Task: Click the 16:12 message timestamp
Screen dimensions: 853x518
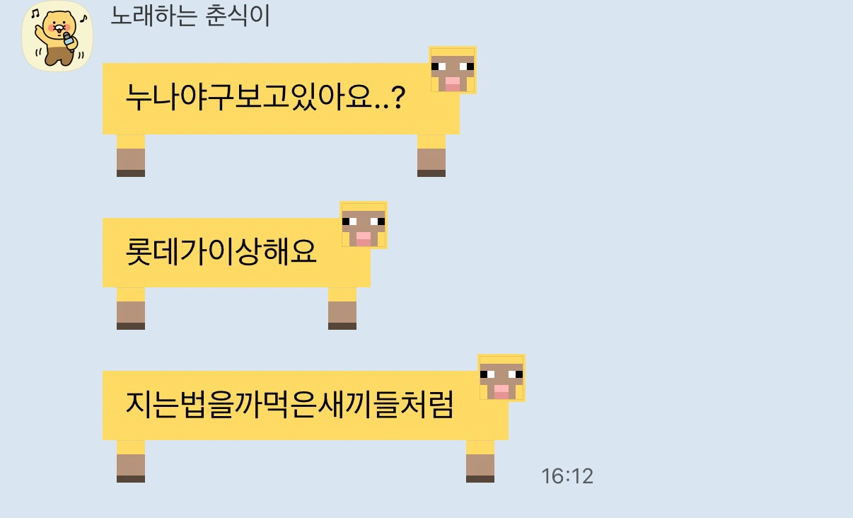Action: coord(567,476)
